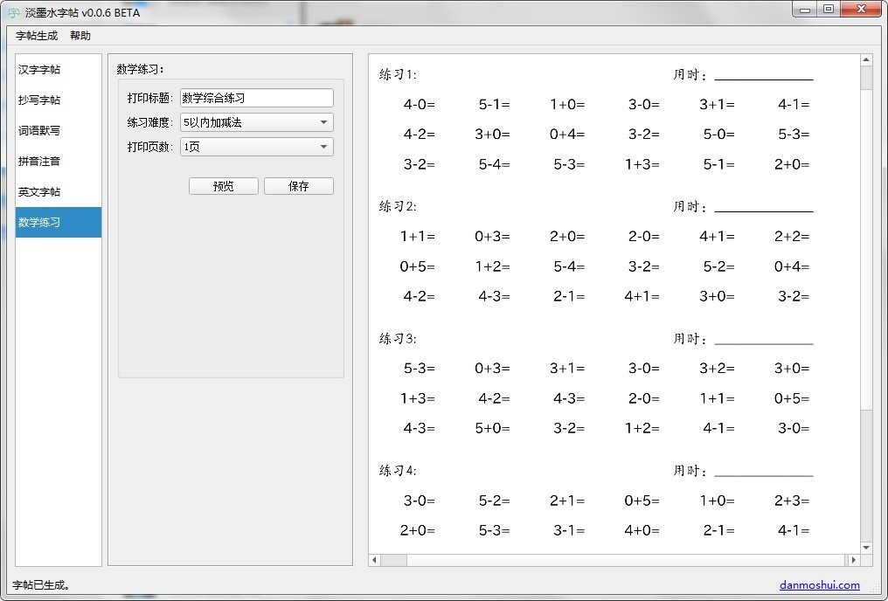Image resolution: width=888 pixels, height=601 pixels.
Task: Select the 抄写字帖 sidebar item
Action: click(39, 100)
